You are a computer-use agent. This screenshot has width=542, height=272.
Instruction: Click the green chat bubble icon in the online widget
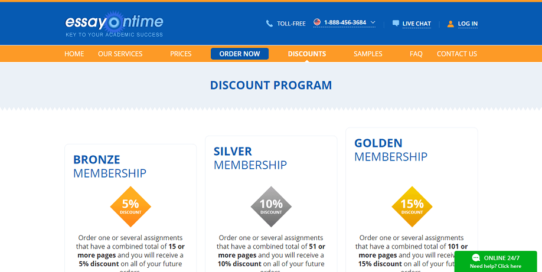[476, 258]
